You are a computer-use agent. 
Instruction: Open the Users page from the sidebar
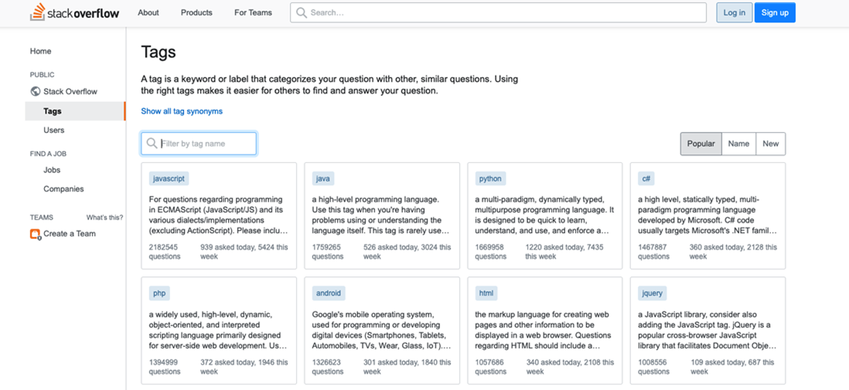[54, 130]
